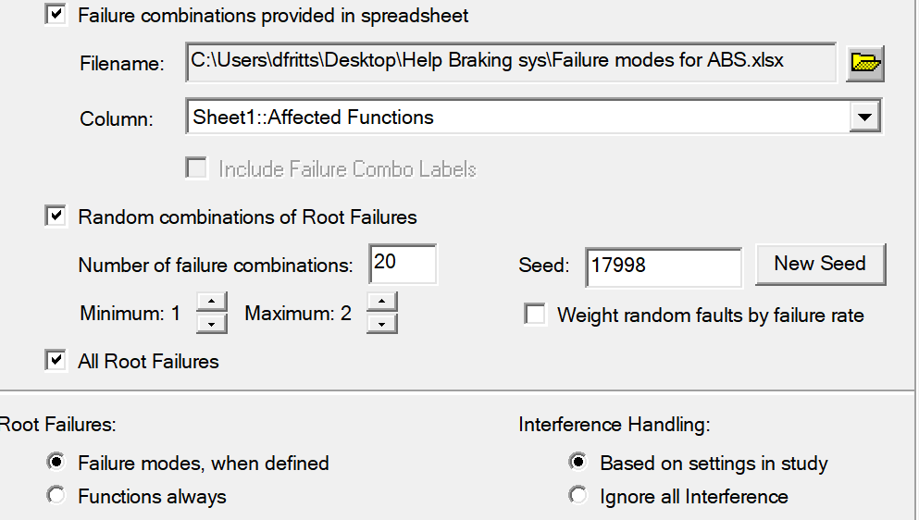The width and height of the screenshot is (919, 520).
Task: Open the yellow folder browse icon
Action: (x=865, y=63)
